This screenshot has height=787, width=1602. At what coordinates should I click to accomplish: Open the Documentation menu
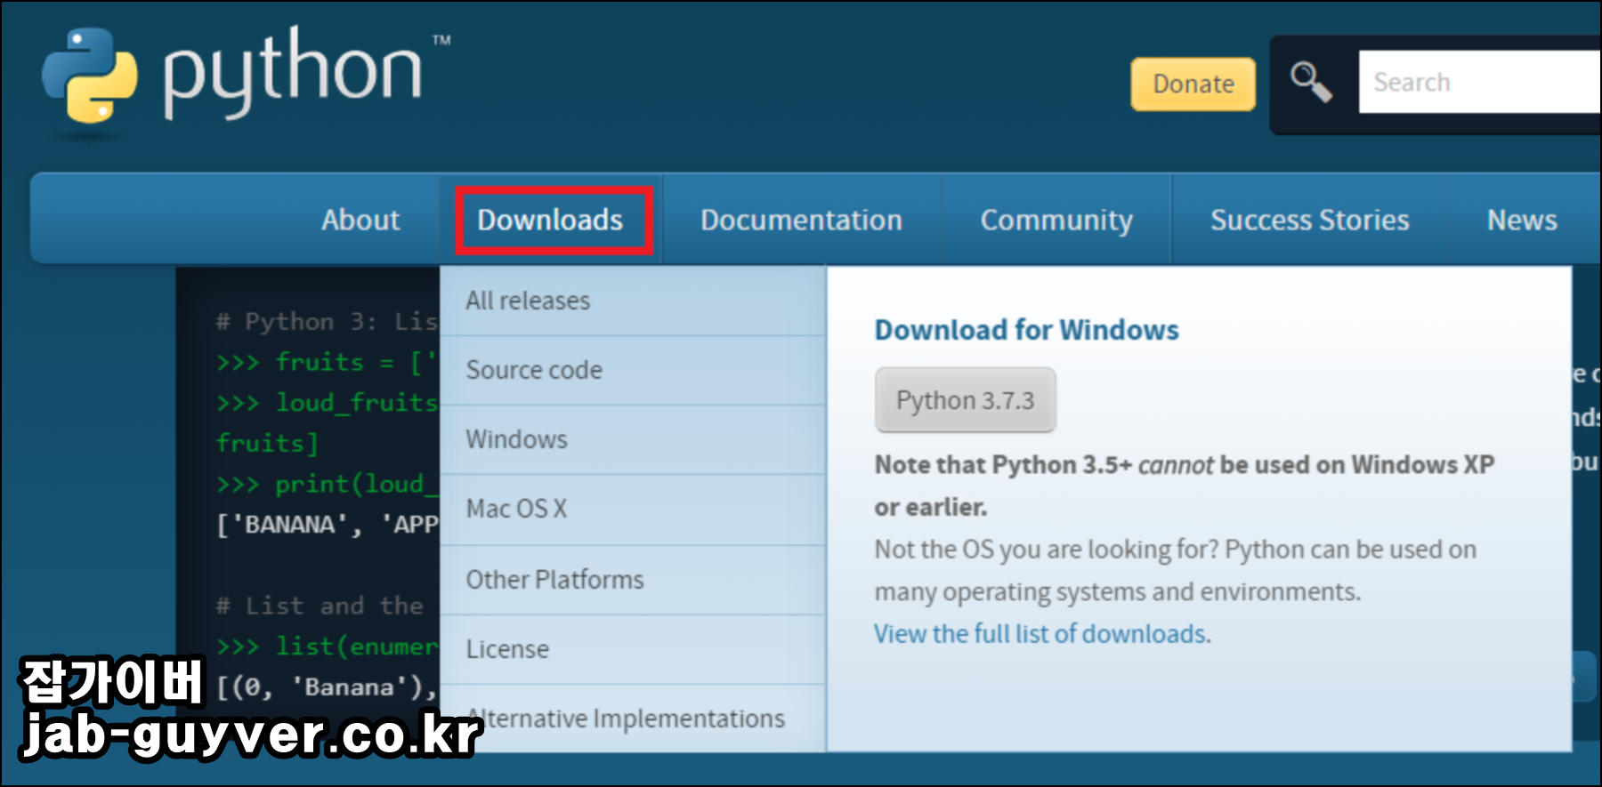pos(801,220)
